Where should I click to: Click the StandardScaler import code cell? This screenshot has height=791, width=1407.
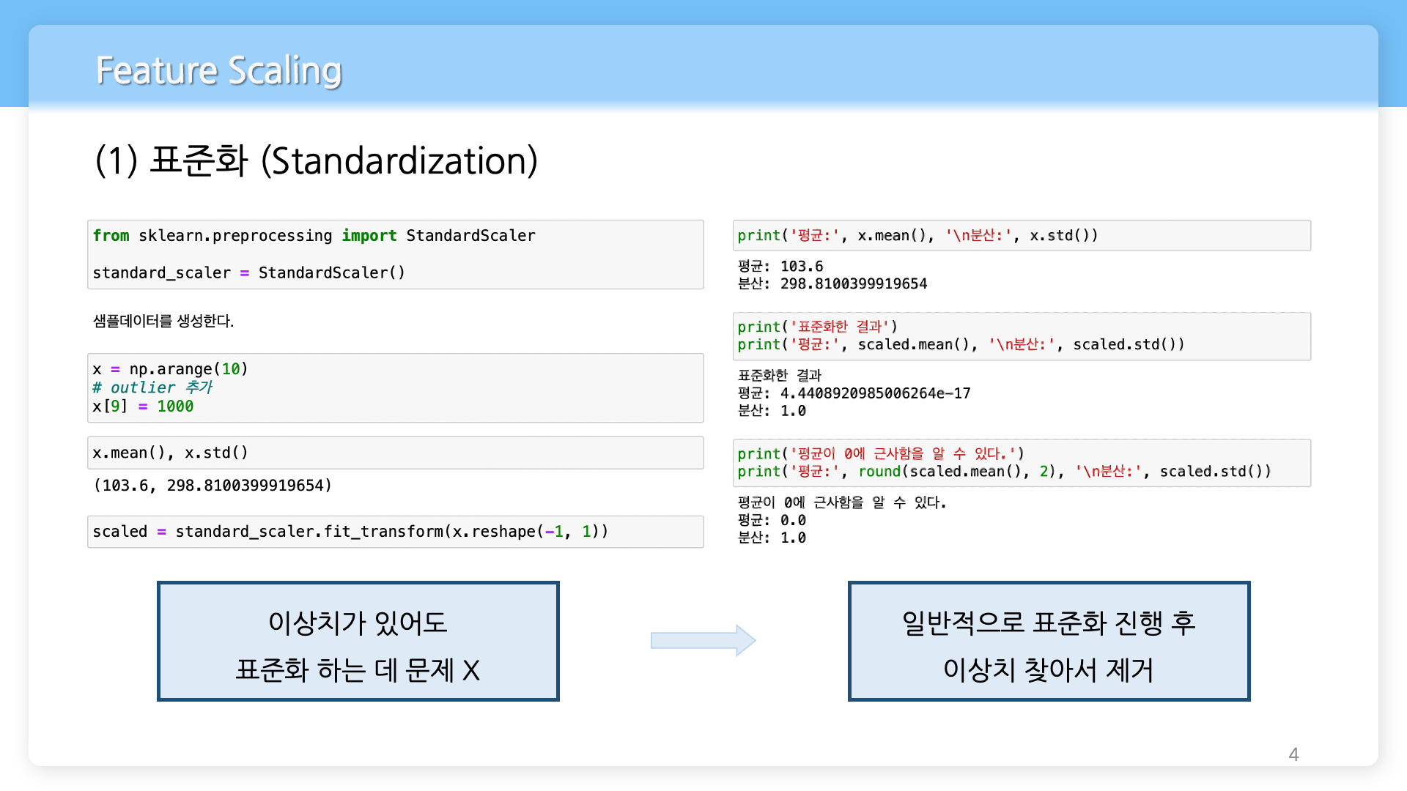coord(395,254)
